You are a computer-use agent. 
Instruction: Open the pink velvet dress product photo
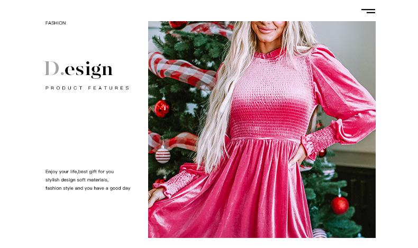click(262, 130)
